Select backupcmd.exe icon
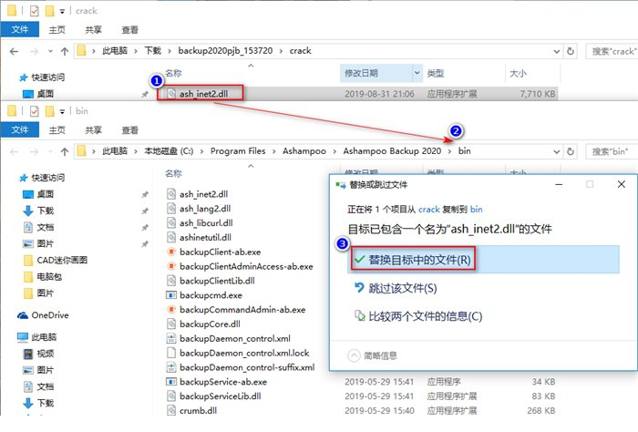This screenshot has height=432, width=638. (x=171, y=295)
